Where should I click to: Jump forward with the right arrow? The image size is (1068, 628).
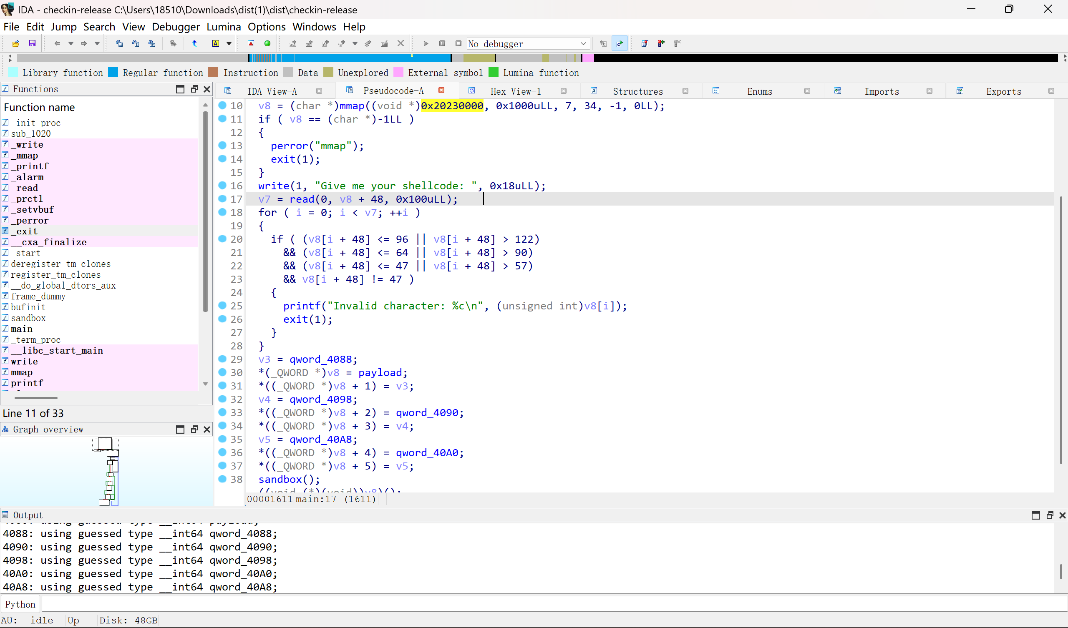84,43
